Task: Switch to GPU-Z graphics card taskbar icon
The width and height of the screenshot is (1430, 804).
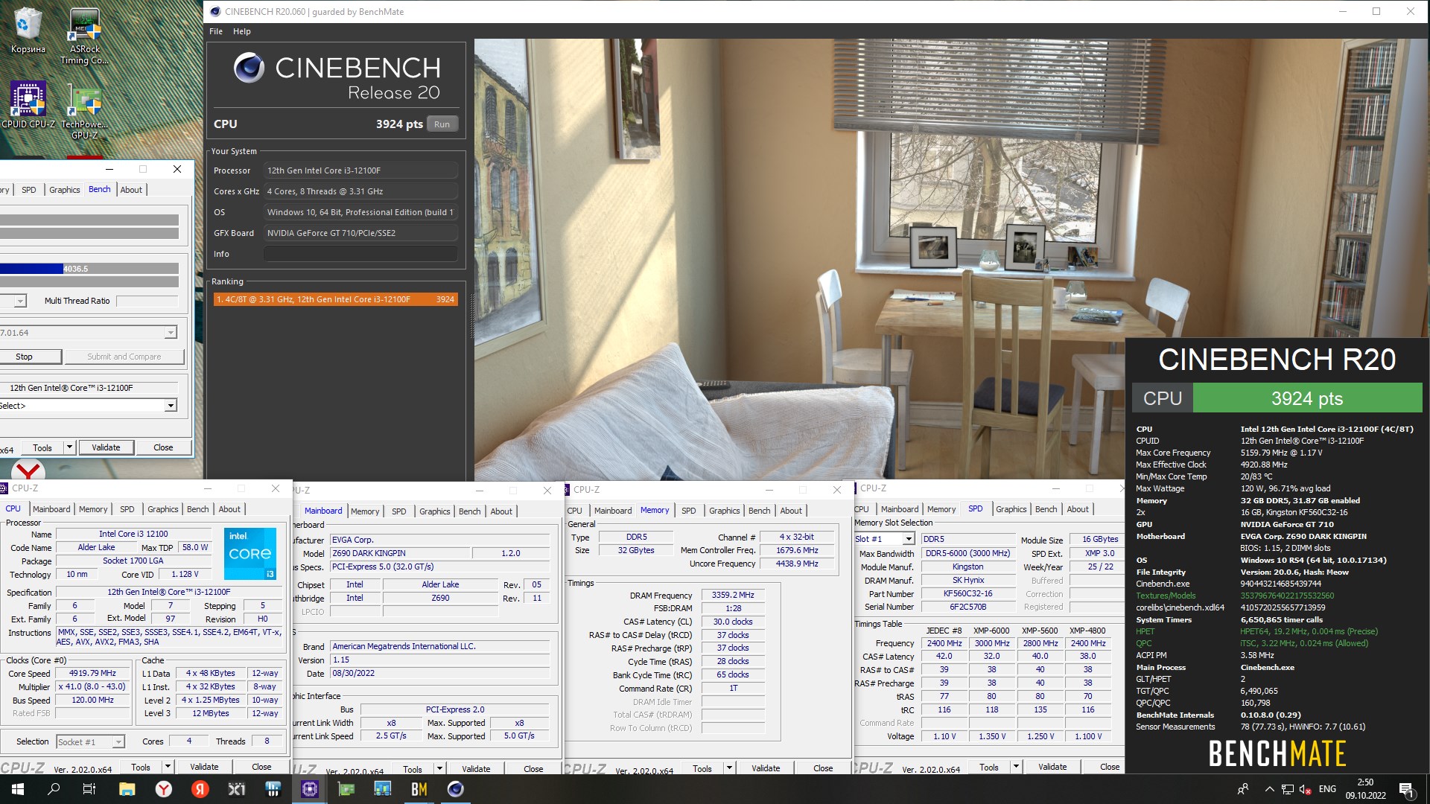Action: pos(346,789)
